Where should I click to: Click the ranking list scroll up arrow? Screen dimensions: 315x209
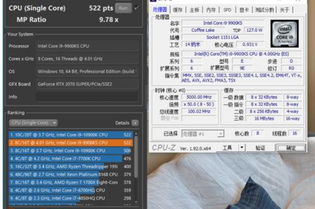(136, 134)
